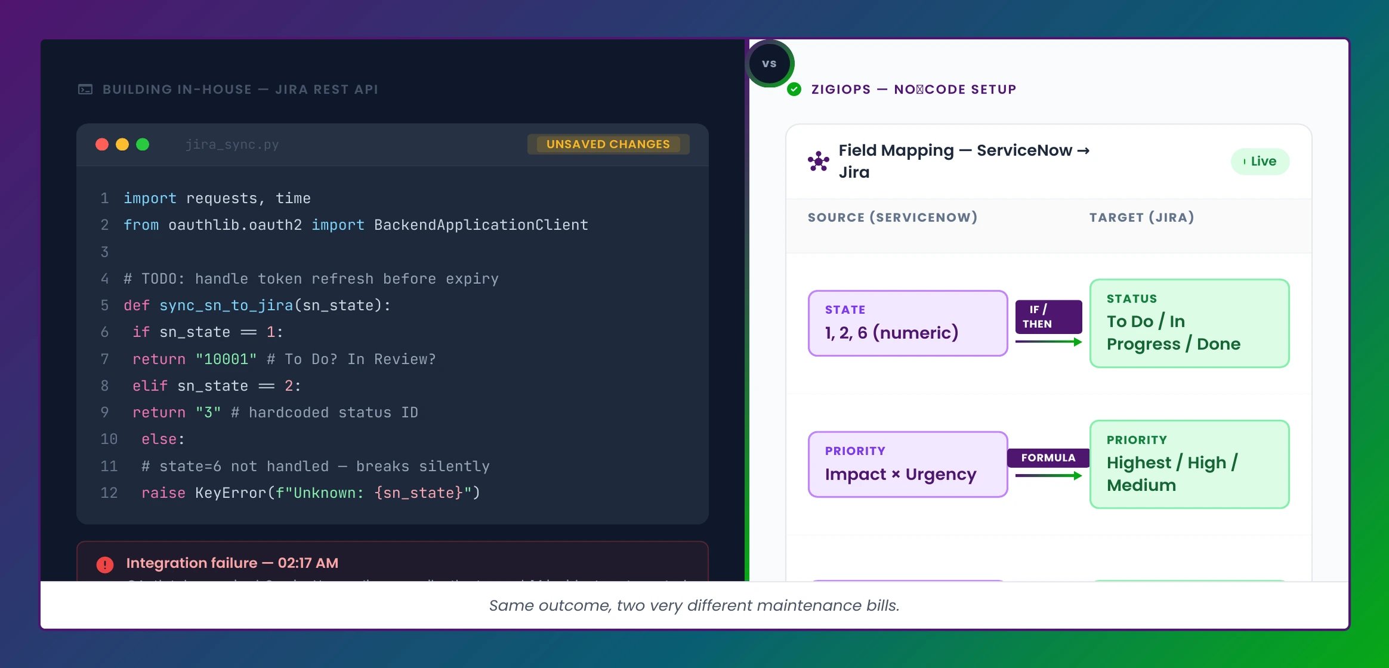Image resolution: width=1389 pixels, height=668 pixels.
Task: Click the VS circle badge
Action: click(770, 63)
